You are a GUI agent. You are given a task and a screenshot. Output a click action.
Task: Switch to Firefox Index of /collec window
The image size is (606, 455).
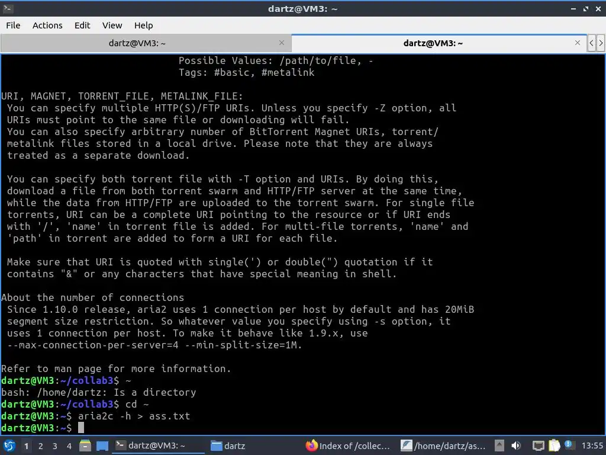tap(347, 446)
